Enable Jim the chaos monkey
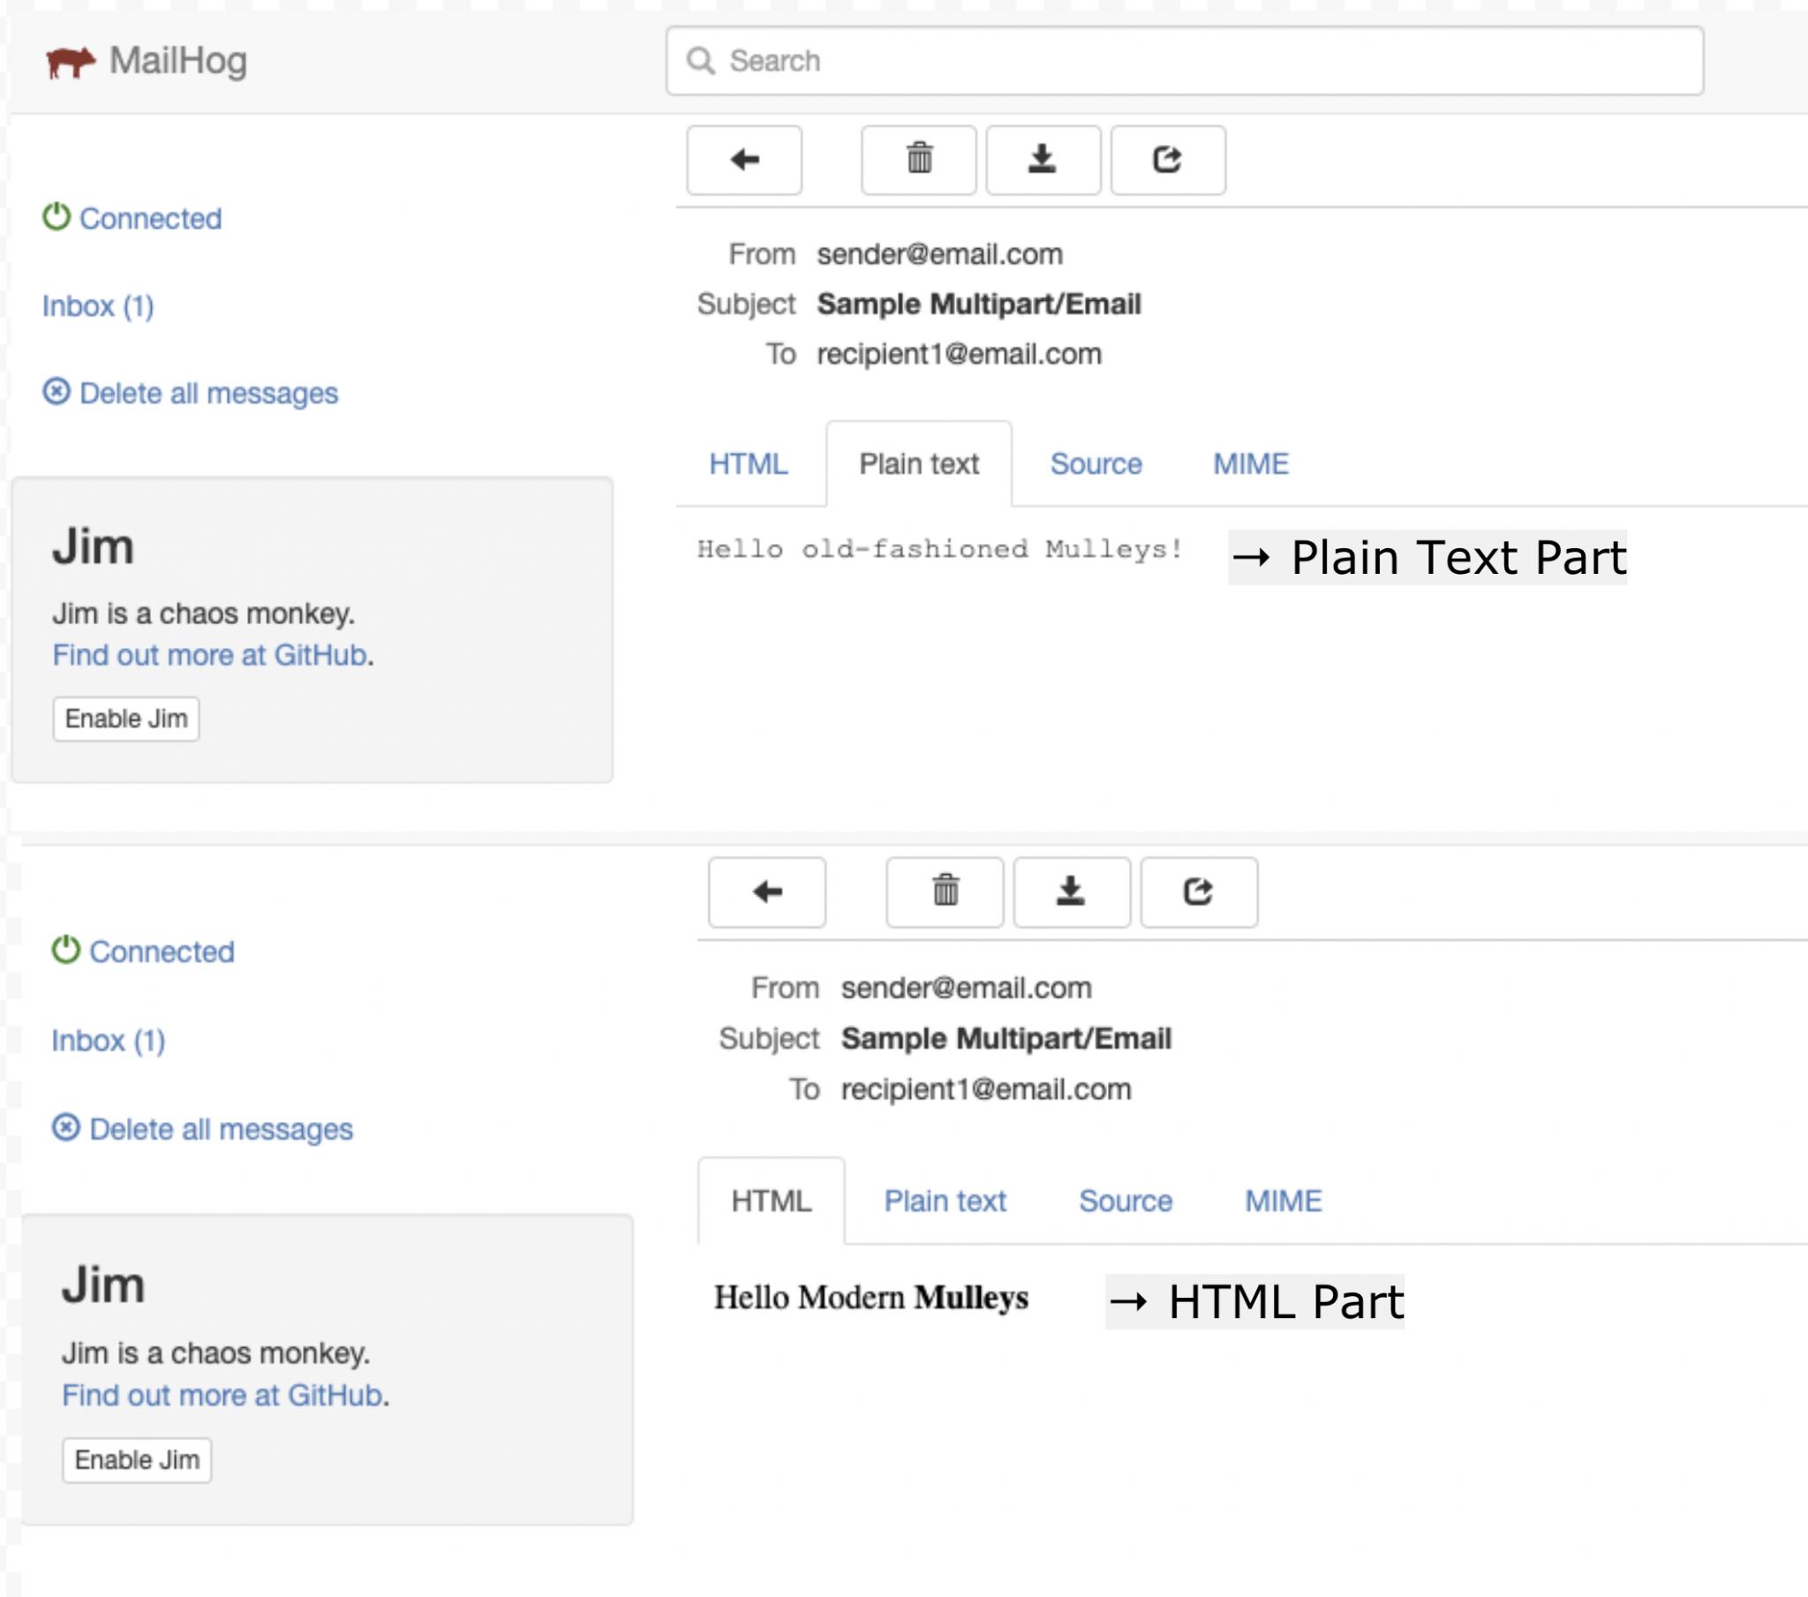The image size is (1808, 1597). click(125, 719)
